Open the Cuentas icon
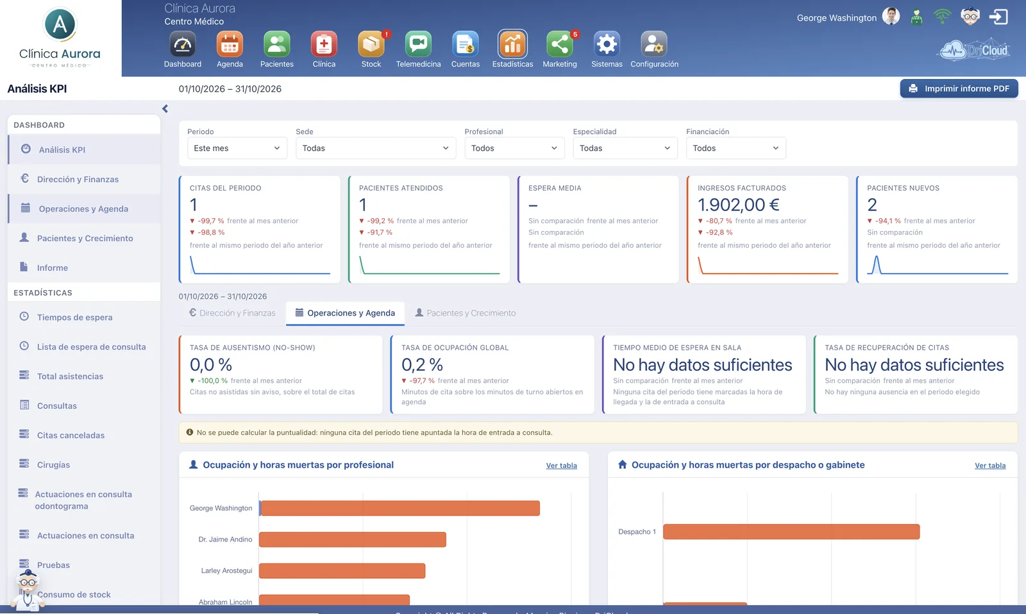 (466, 44)
